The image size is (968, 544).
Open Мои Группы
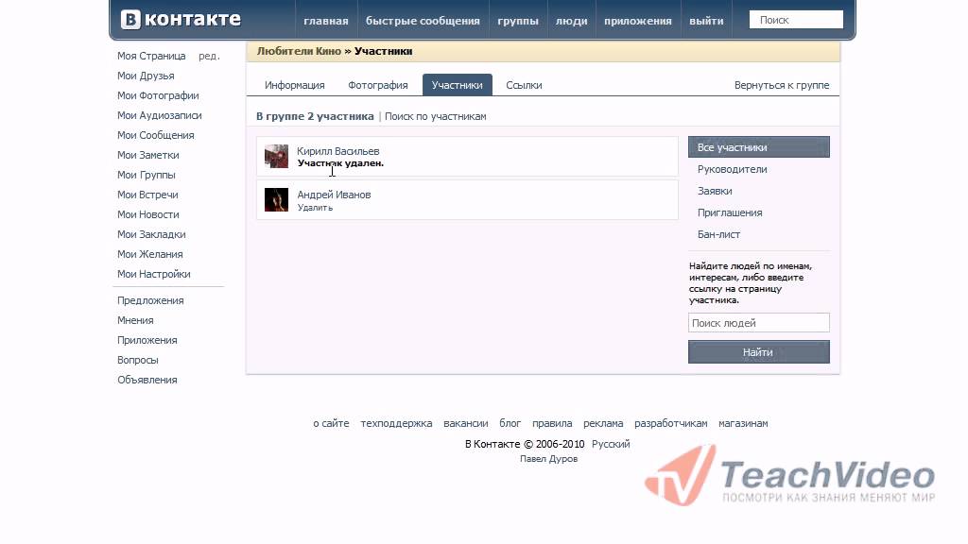[147, 175]
